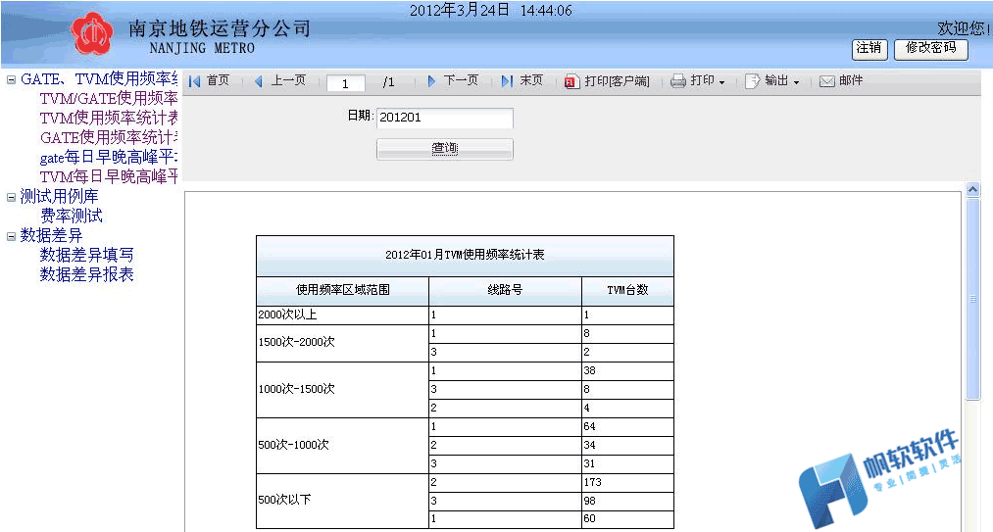Click the printer icon for 打印
Image resolution: width=993 pixels, height=532 pixels.
click(678, 81)
